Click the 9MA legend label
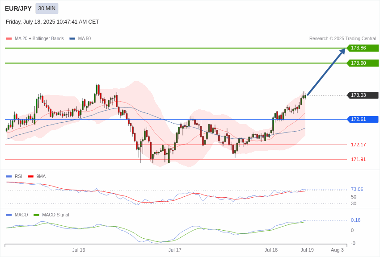Screen dimensions: 380x257 (x=41, y=177)
